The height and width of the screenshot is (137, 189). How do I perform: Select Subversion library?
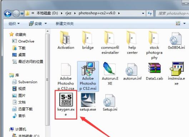point(25,82)
